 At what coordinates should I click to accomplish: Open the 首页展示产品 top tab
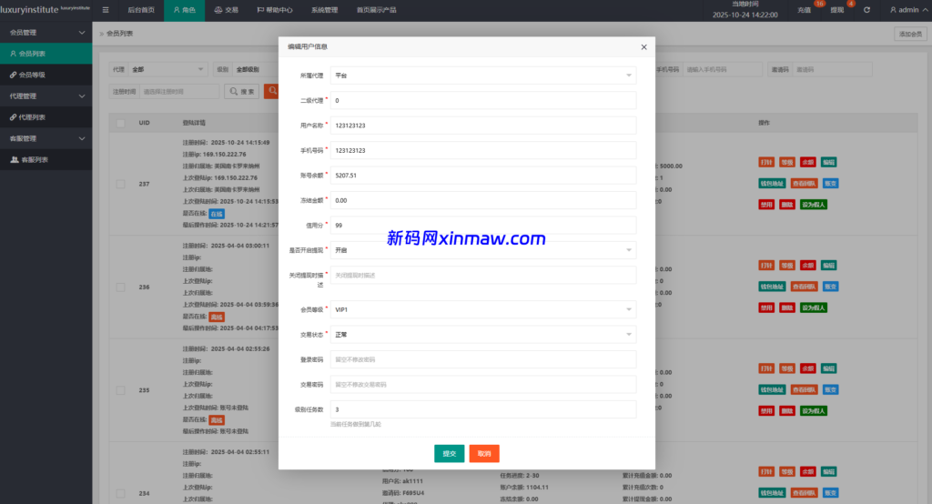tap(376, 10)
